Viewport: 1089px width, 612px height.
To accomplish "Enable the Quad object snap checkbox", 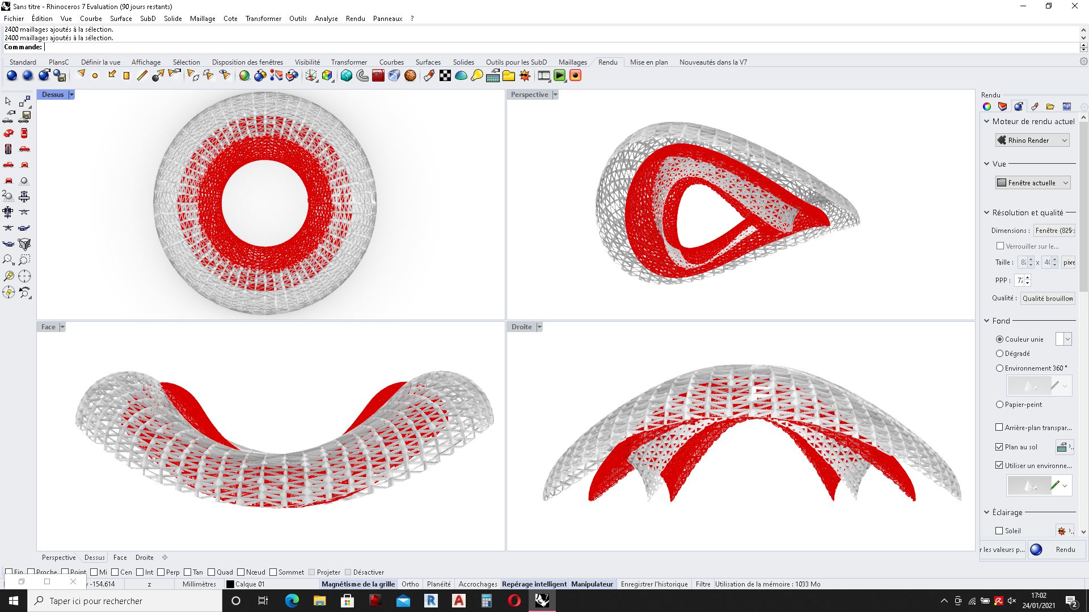I will tap(211, 572).
